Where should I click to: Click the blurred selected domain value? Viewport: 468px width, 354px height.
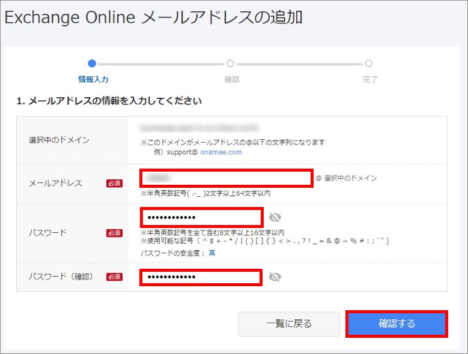tap(199, 128)
